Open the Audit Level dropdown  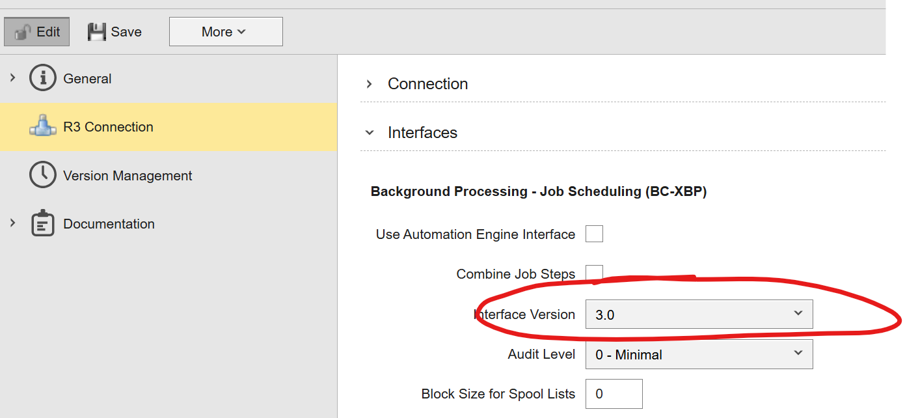(699, 355)
